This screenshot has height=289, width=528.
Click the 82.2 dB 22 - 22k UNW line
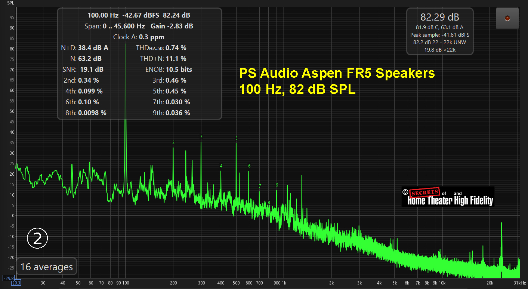pyautogui.click(x=440, y=42)
